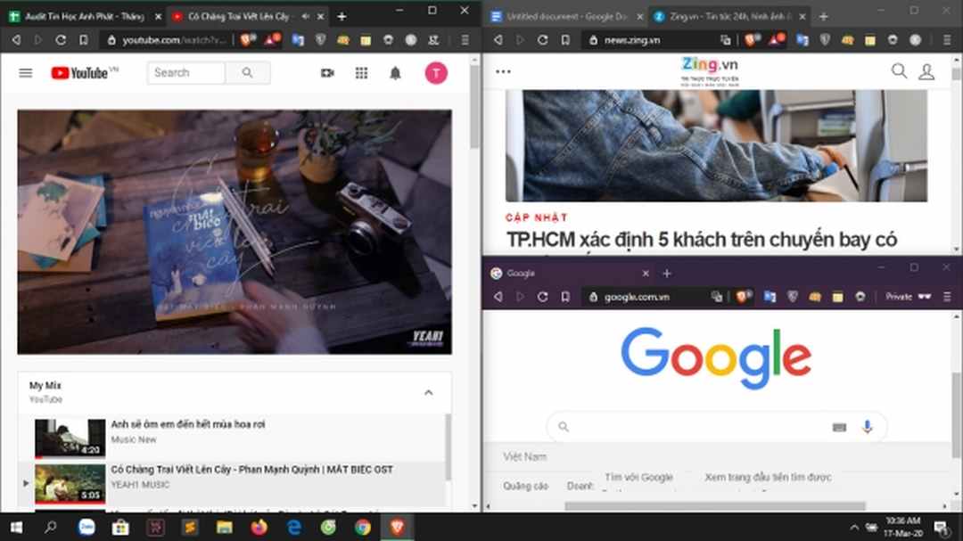Focus the YouTube Search input field
This screenshot has width=963, height=541.
(186, 73)
